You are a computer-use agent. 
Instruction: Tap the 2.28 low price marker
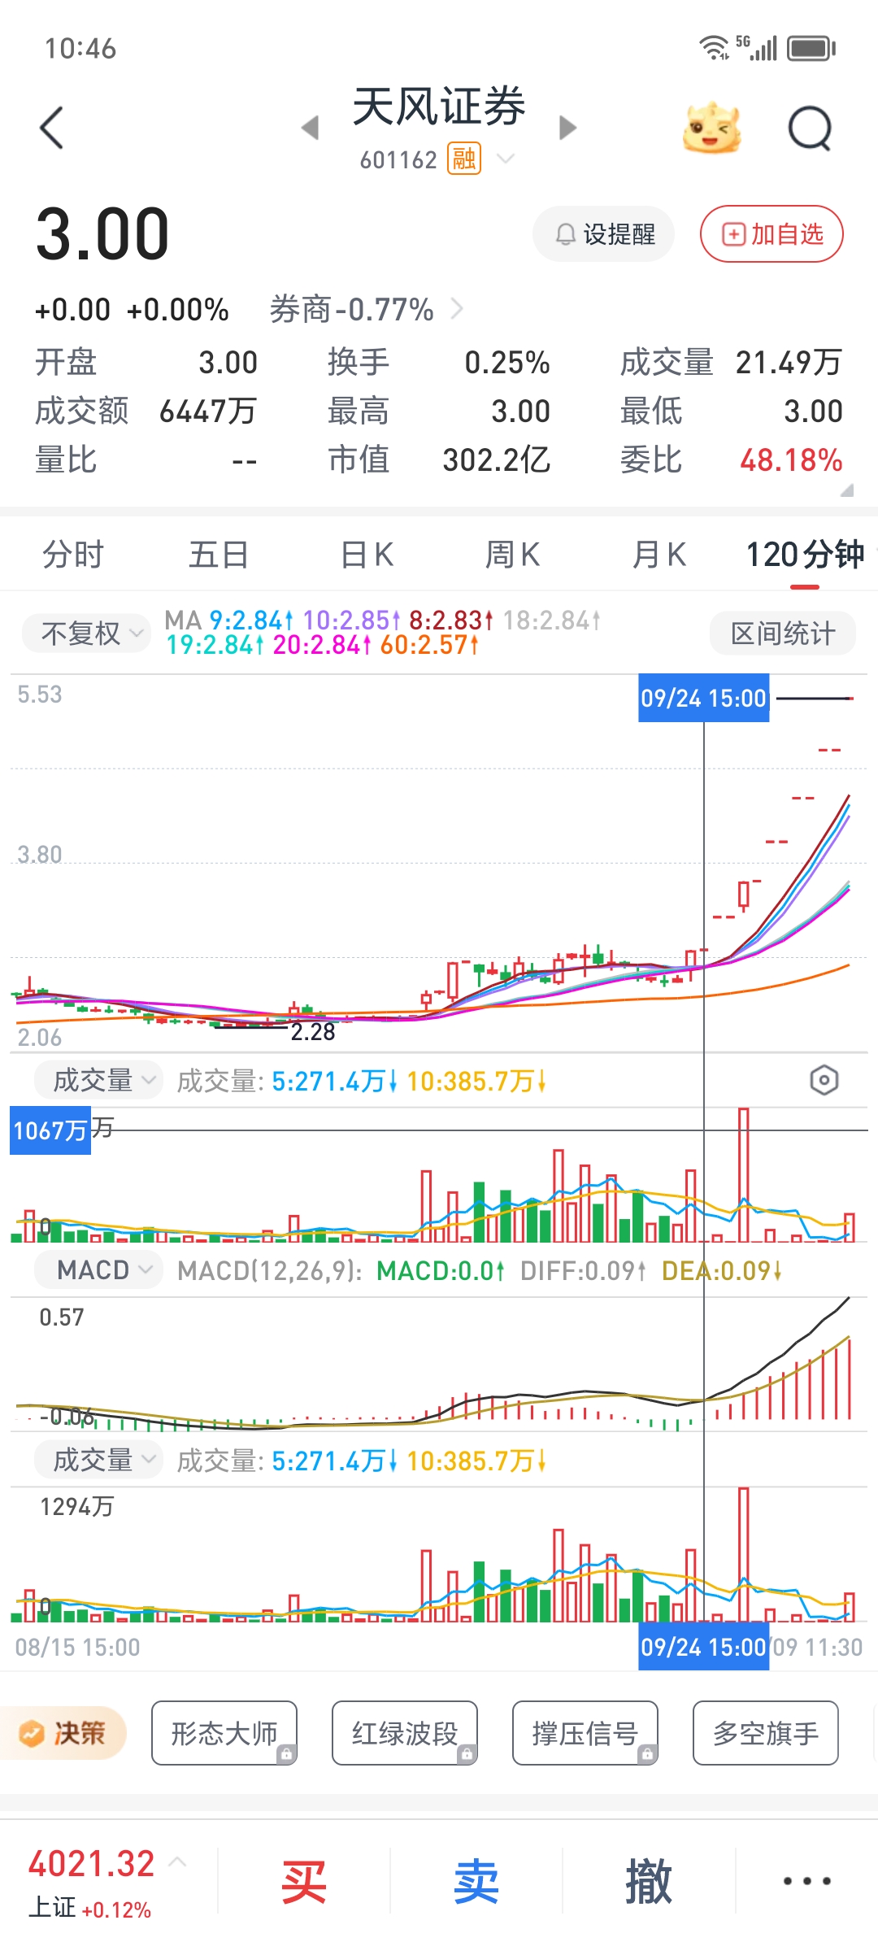313,1032
